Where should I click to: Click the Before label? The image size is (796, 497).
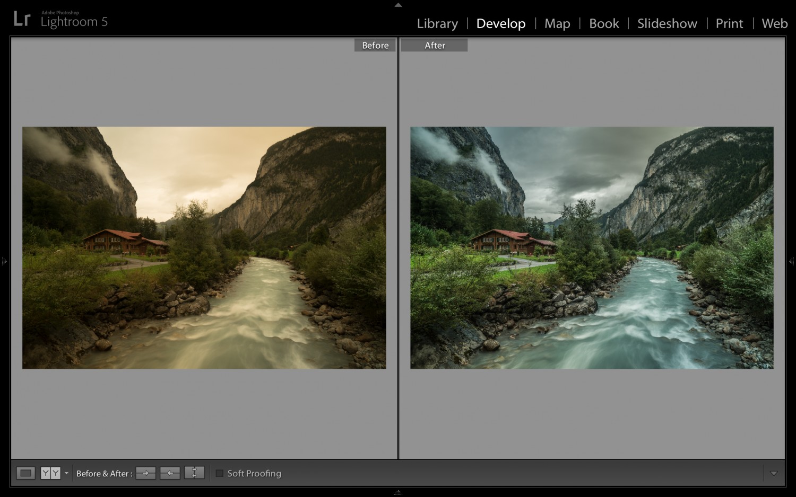point(375,45)
